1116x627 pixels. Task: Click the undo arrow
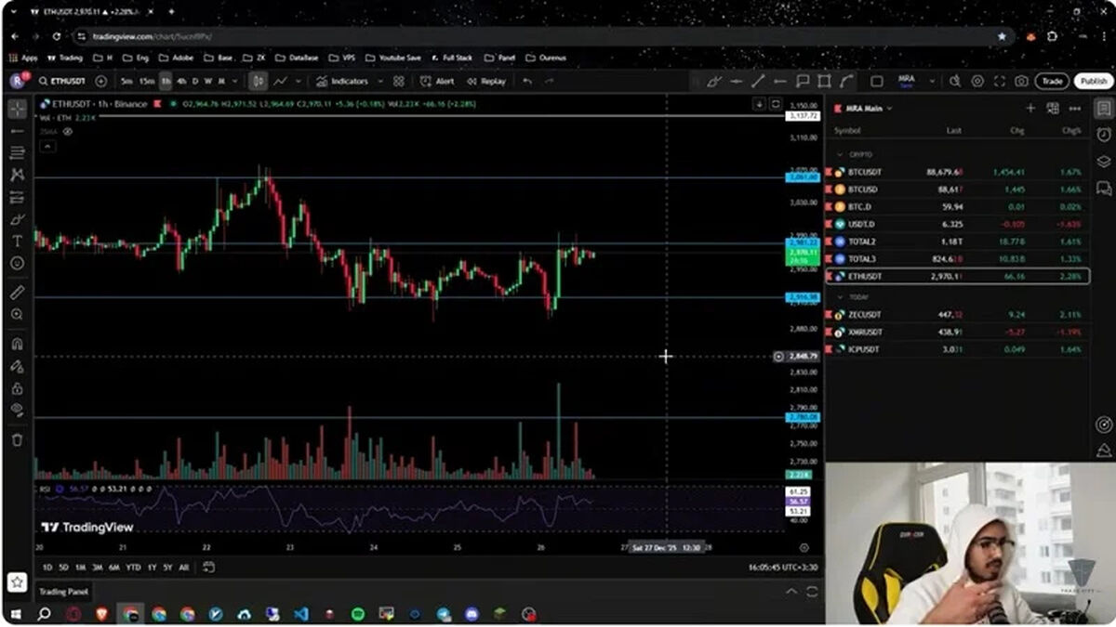(x=527, y=81)
